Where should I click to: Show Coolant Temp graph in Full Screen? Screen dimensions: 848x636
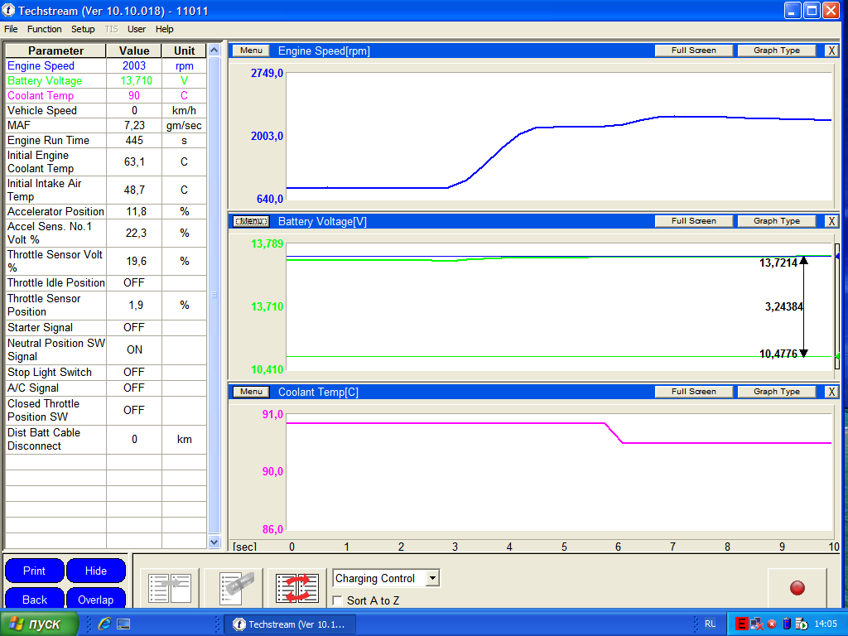[694, 392]
